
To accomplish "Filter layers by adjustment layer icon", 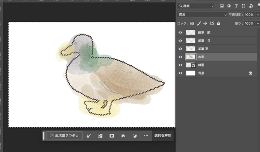I will point(229,6).
